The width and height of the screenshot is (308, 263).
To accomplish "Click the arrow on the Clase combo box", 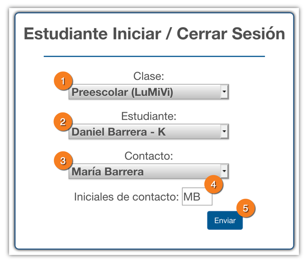I will 224,92.
